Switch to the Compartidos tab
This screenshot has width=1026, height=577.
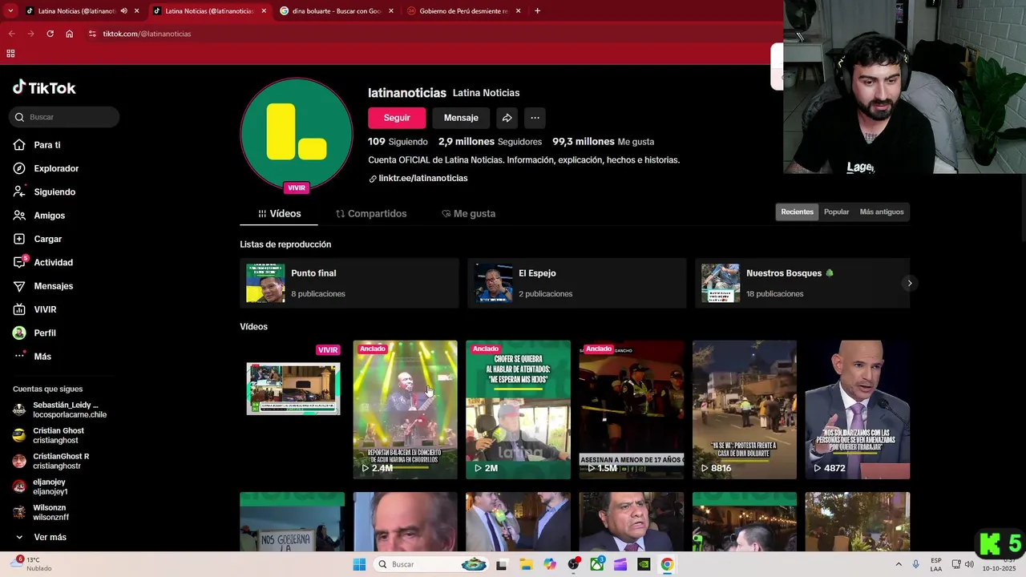[371, 214]
